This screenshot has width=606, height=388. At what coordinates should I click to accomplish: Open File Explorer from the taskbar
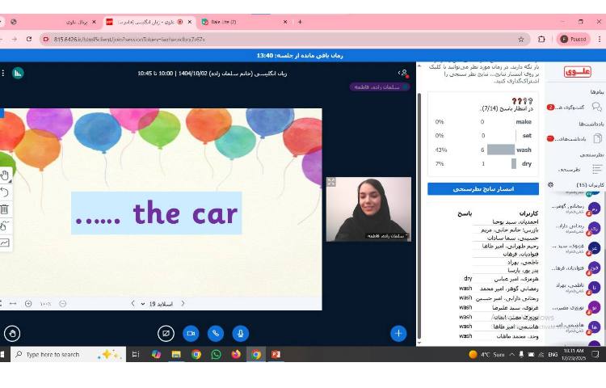[176, 354]
